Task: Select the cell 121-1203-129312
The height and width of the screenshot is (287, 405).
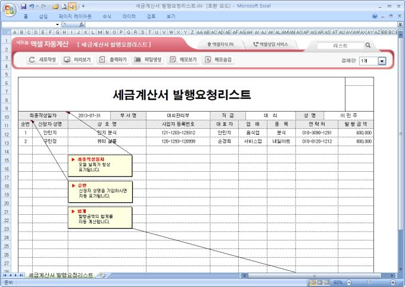Action: pos(178,133)
